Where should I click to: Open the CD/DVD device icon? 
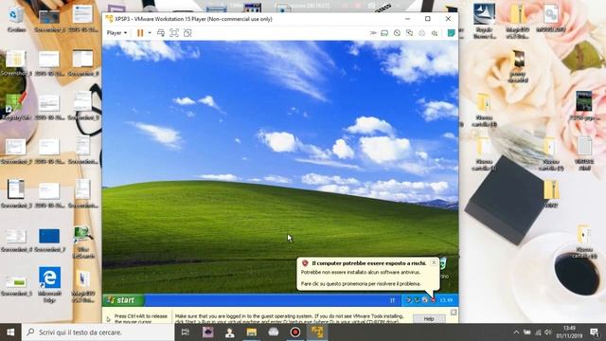pos(397,33)
